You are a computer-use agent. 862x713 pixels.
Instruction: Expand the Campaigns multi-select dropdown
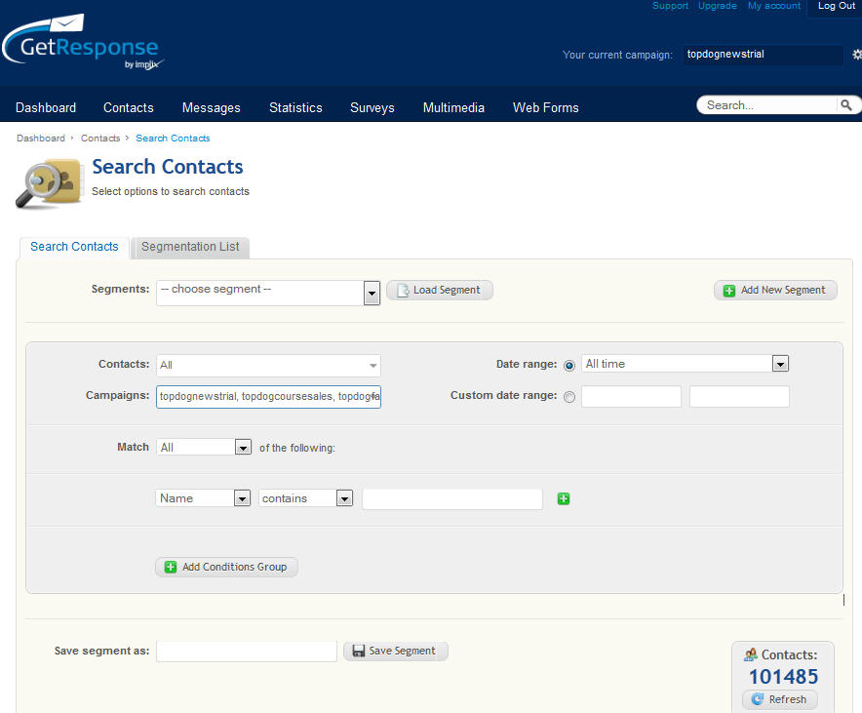(x=268, y=396)
